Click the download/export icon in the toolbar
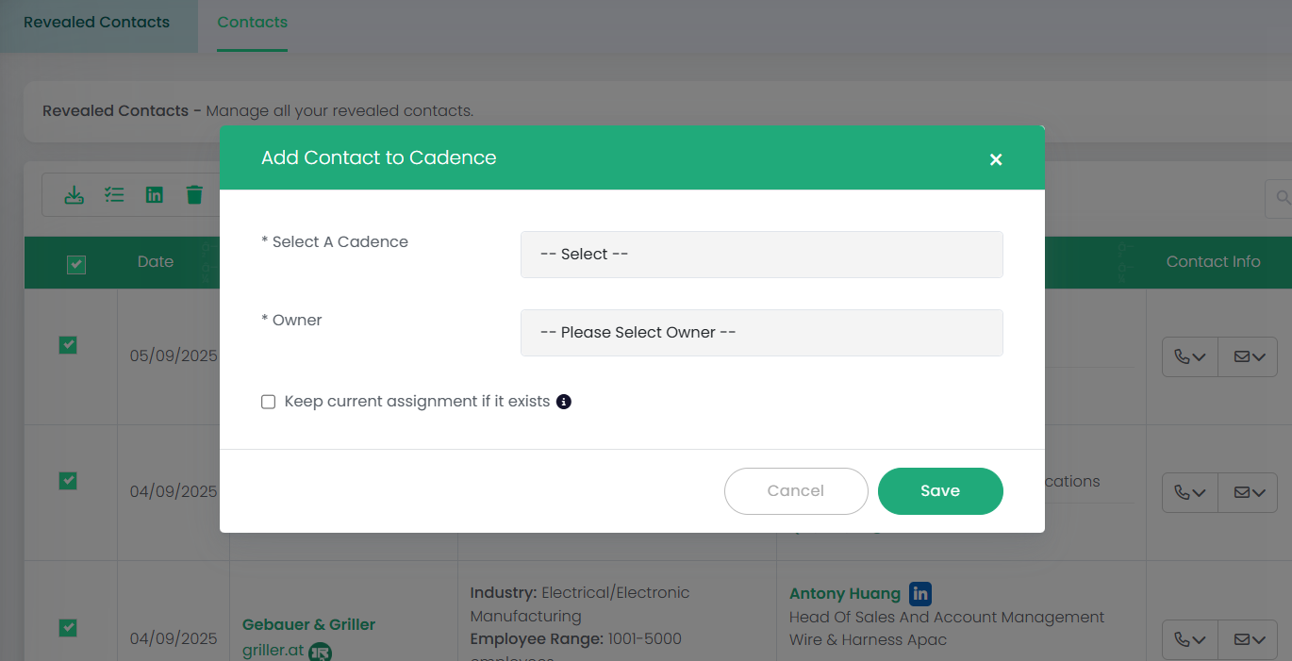 pyautogui.click(x=74, y=195)
